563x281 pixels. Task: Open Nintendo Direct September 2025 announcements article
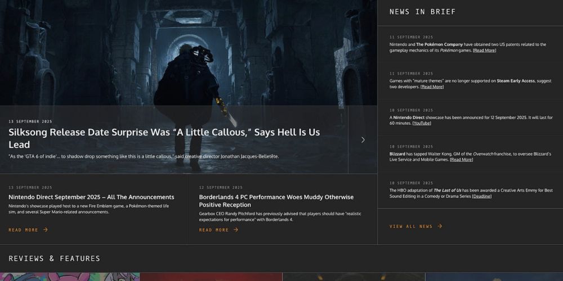pos(91,197)
